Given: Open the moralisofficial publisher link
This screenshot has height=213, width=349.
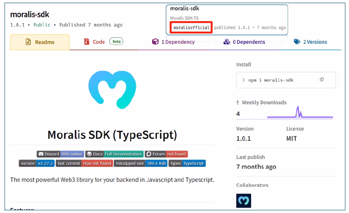Looking at the screenshot, I should pos(191,28).
